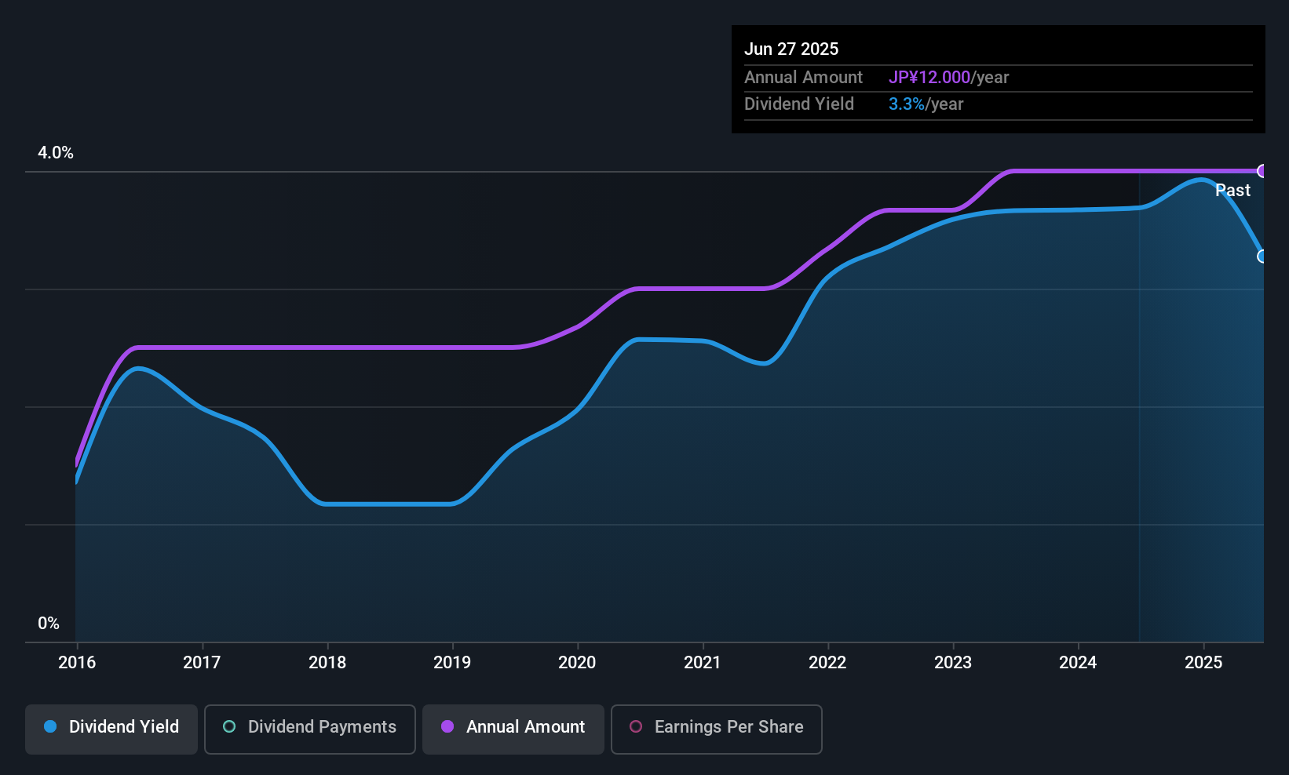Click the 4.0% y-axis label
The width and height of the screenshot is (1289, 775).
pyautogui.click(x=56, y=153)
